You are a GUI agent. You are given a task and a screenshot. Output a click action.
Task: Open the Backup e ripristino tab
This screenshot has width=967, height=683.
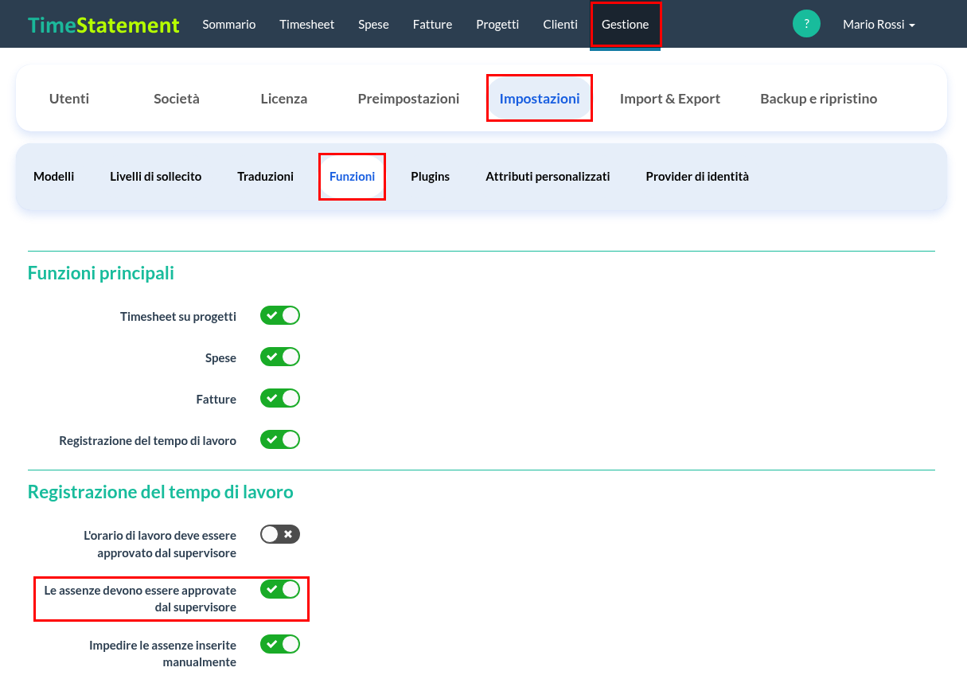(x=819, y=99)
